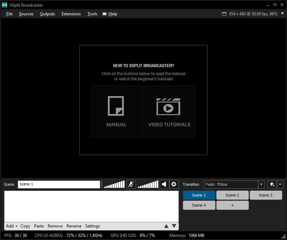The height and width of the screenshot is (240, 287).
Task: Open the Manual document icon
Action: [x=116, y=106]
